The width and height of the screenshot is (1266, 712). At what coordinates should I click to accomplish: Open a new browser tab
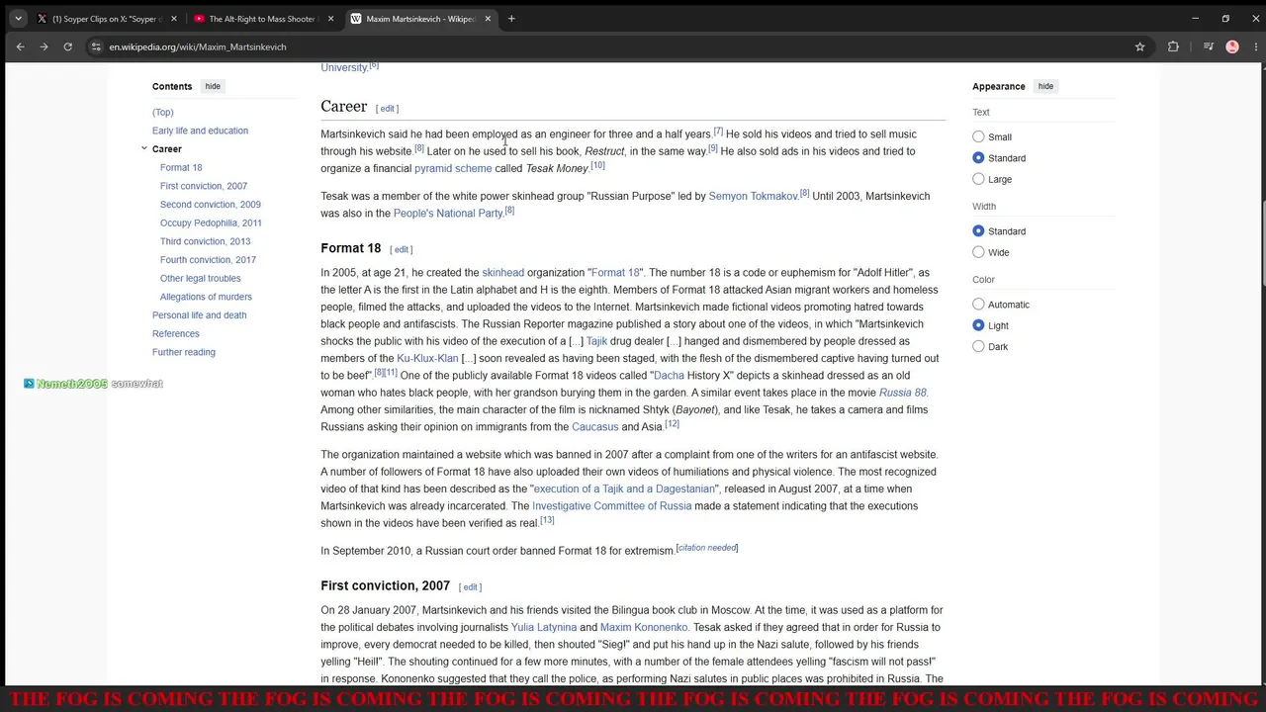(x=511, y=19)
